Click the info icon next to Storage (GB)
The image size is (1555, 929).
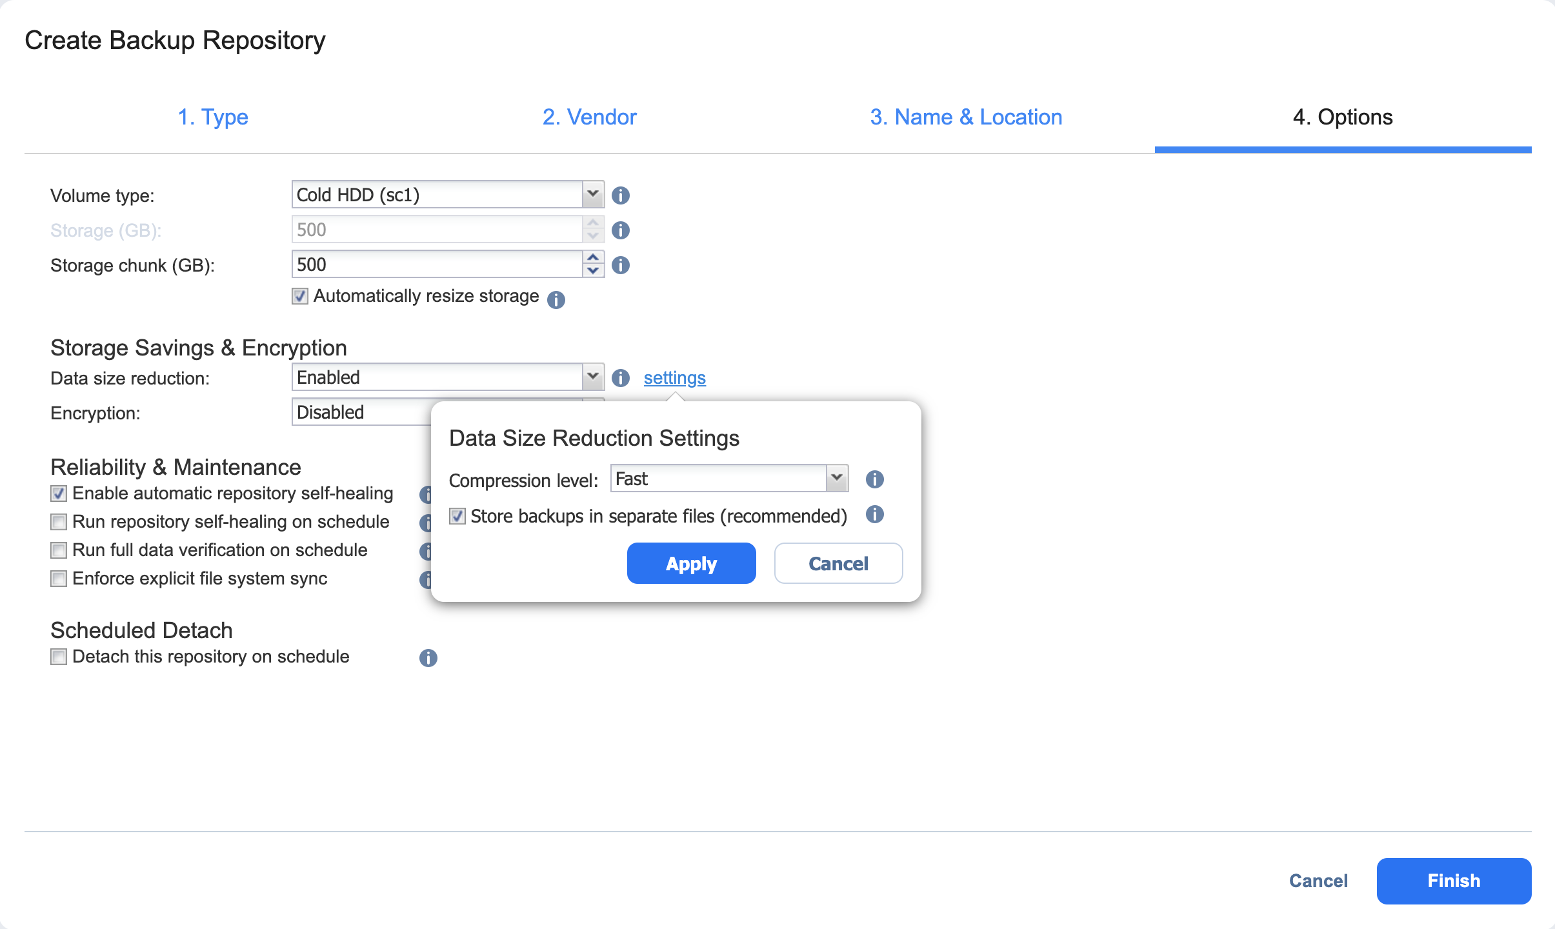point(620,230)
